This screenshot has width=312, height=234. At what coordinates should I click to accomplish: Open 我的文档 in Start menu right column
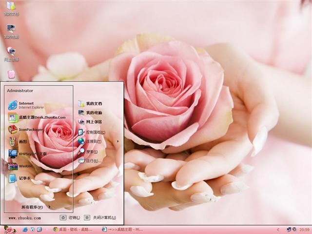[x=90, y=103]
